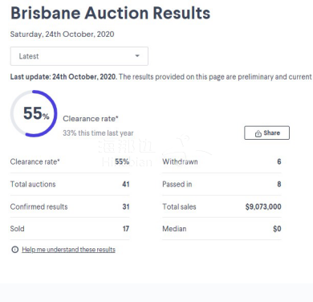
Task: Click the 33% this time last year text
Action: click(x=98, y=133)
